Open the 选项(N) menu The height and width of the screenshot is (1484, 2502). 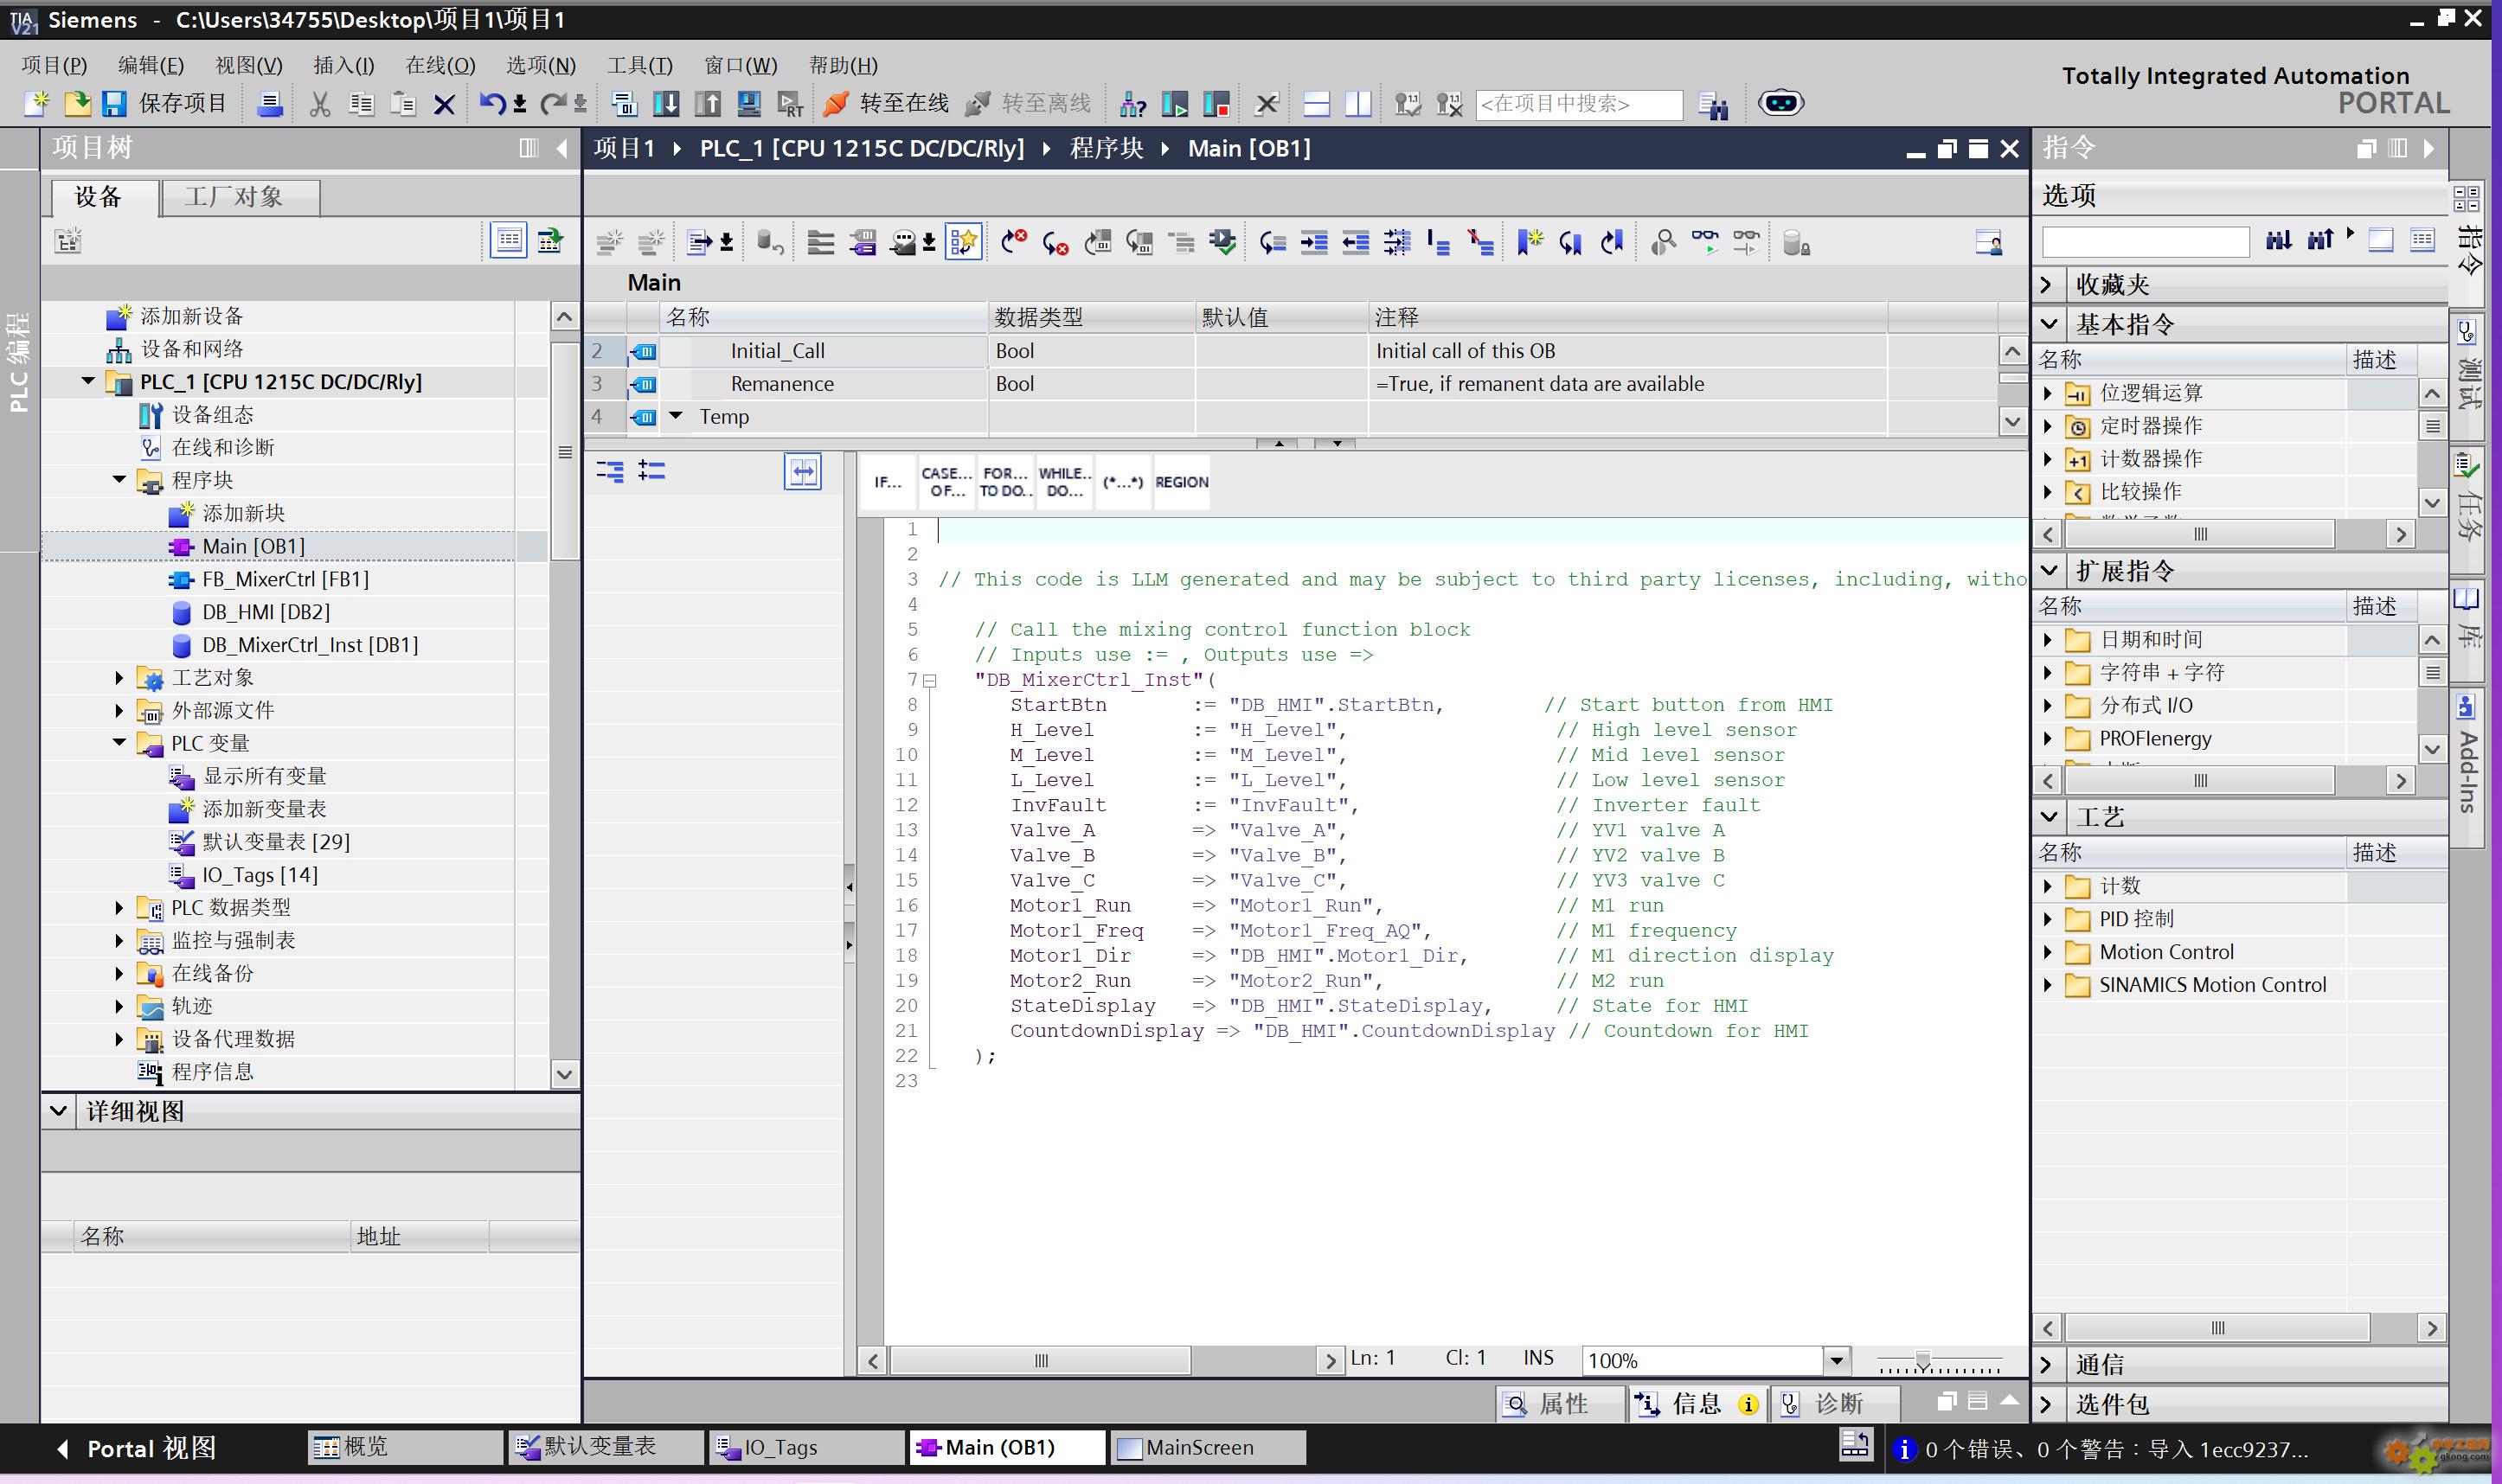pos(542,65)
